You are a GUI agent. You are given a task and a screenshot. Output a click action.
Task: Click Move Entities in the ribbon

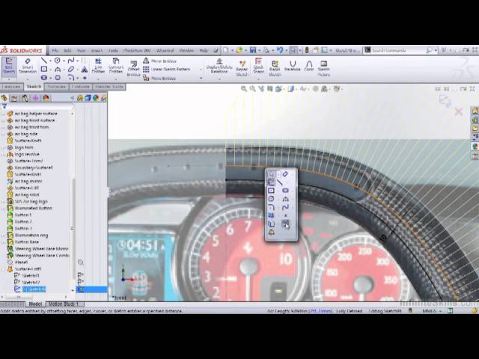[159, 79]
